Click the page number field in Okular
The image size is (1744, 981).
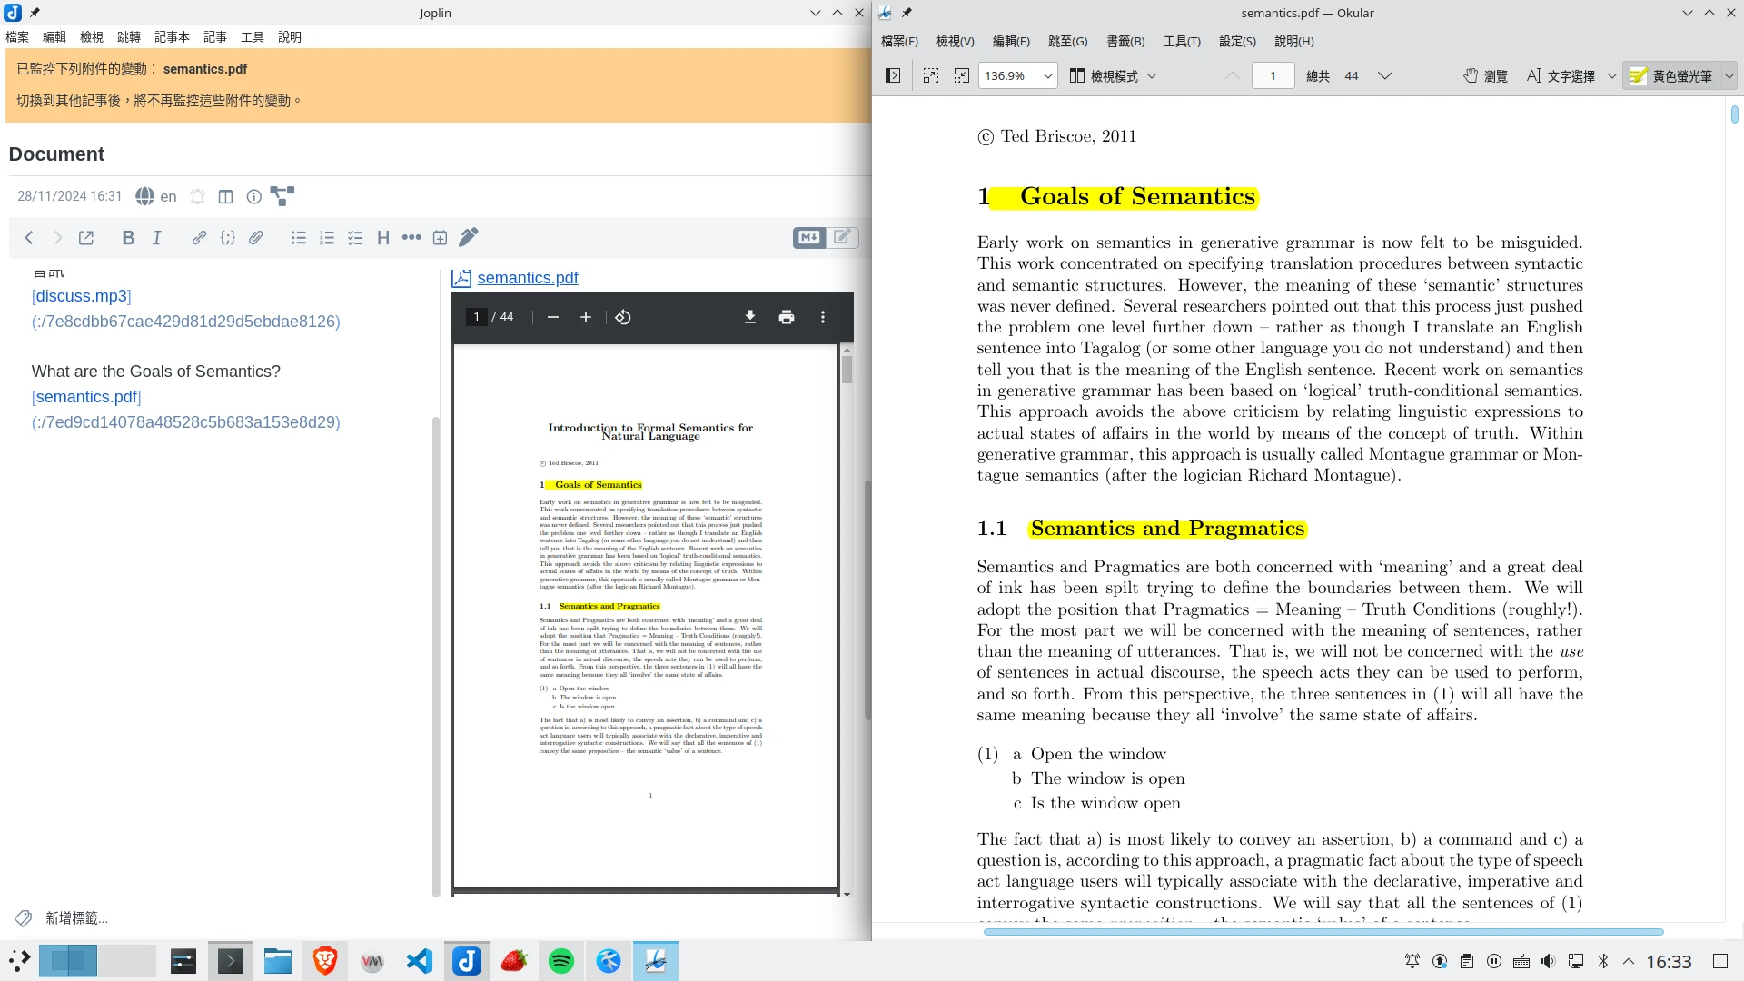coord(1273,76)
